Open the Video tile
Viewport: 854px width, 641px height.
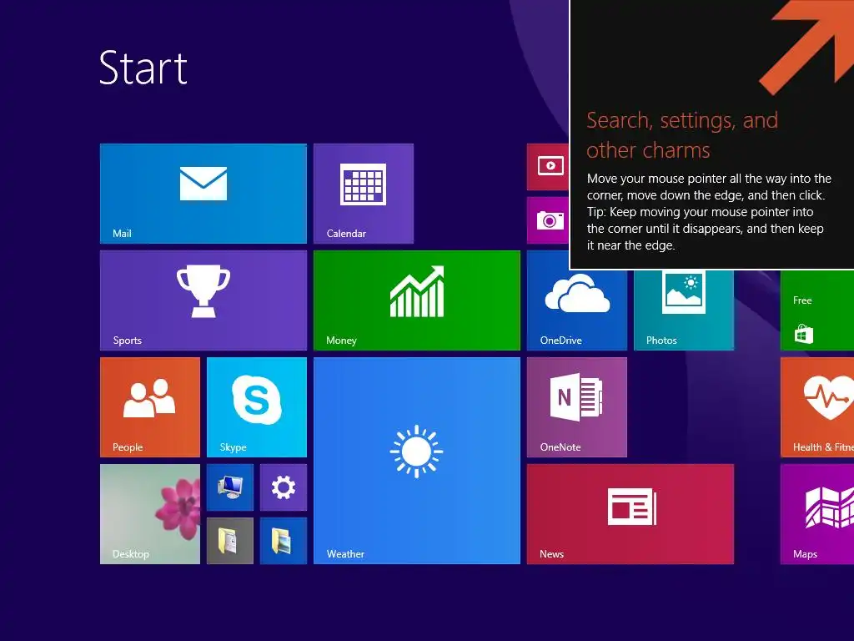click(x=548, y=167)
